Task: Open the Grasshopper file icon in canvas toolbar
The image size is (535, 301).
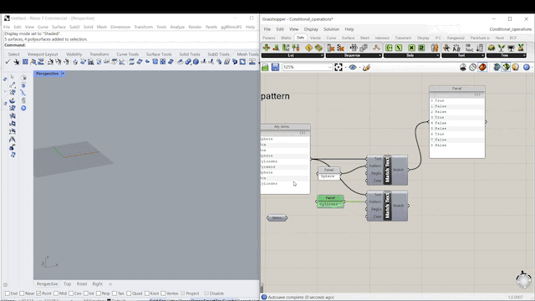Action: (265, 67)
